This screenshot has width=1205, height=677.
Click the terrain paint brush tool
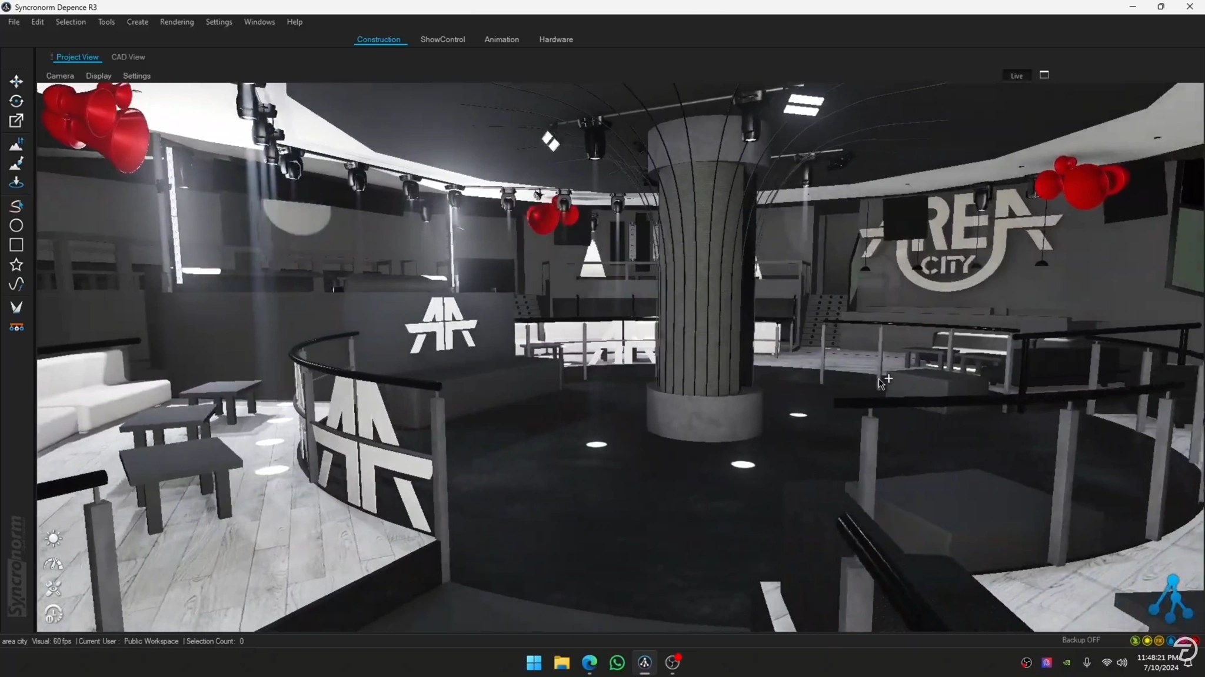click(x=16, y=163)
